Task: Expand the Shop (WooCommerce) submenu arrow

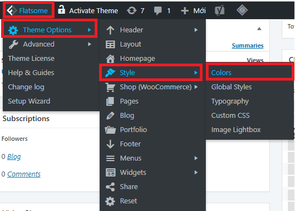Action: 196,87
